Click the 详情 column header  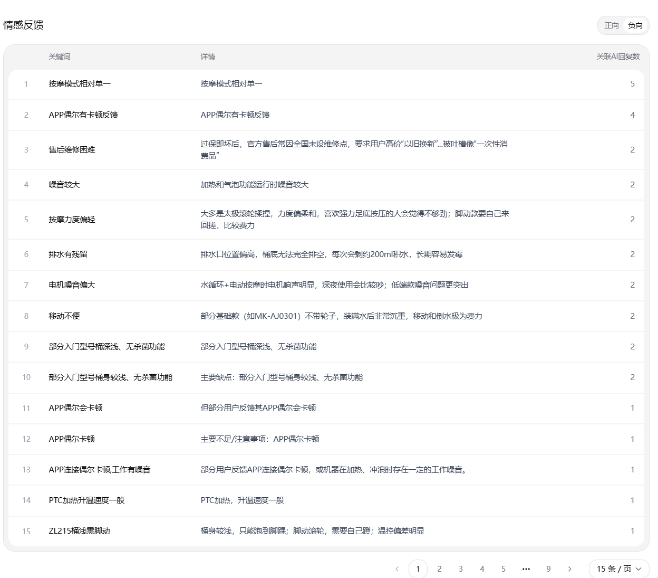tap(208, 56)
